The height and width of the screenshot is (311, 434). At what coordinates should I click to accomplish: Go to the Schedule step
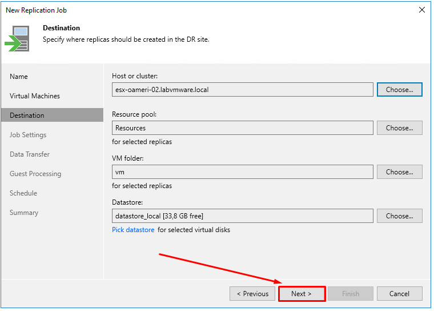coord(23,193)
